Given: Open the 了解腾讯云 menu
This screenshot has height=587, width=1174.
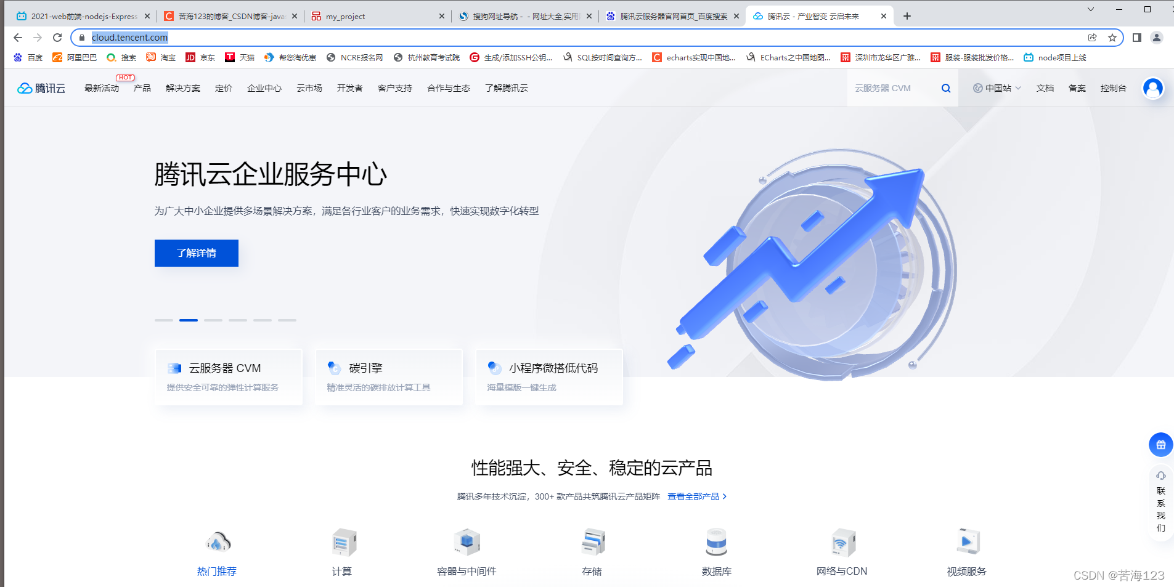Looking at the screenshot, I should click(x=507, y=88).
